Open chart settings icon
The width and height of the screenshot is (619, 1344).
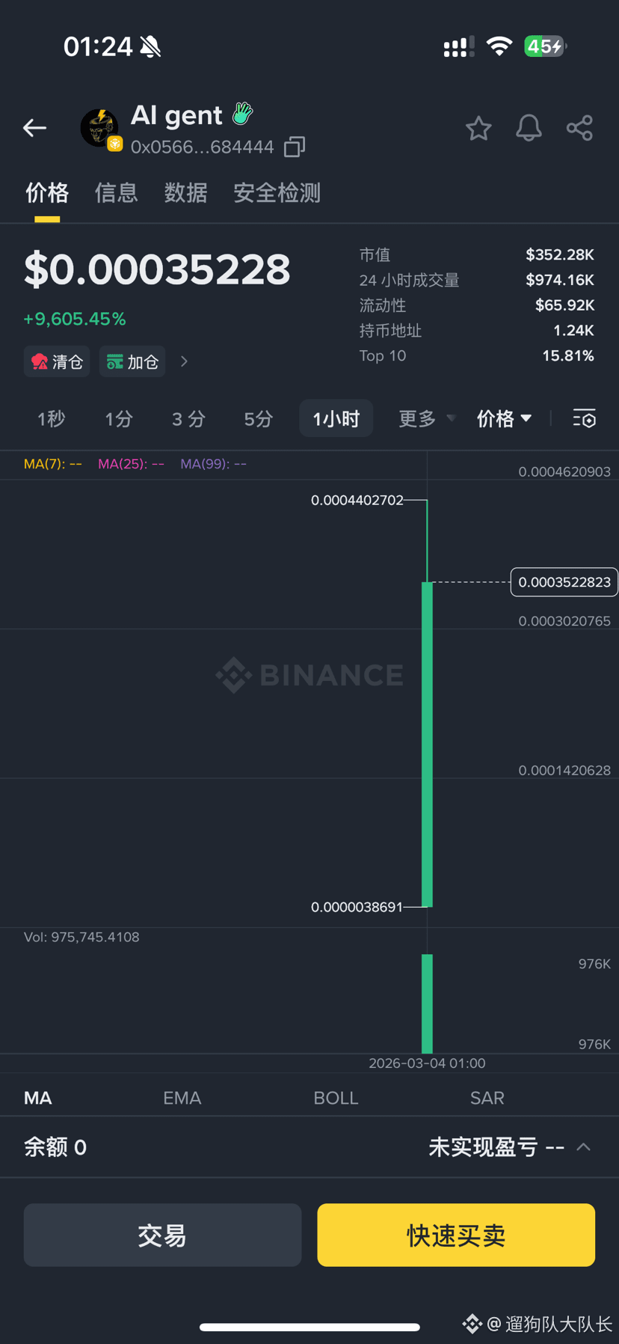[584, 418]
